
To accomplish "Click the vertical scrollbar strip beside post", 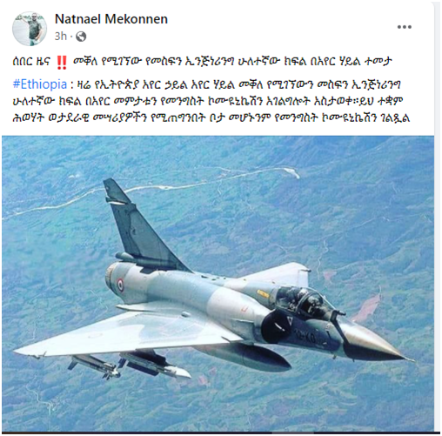I will tap(438, 218).
